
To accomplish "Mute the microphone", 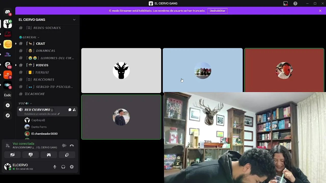I will click(x=55, y=167).
